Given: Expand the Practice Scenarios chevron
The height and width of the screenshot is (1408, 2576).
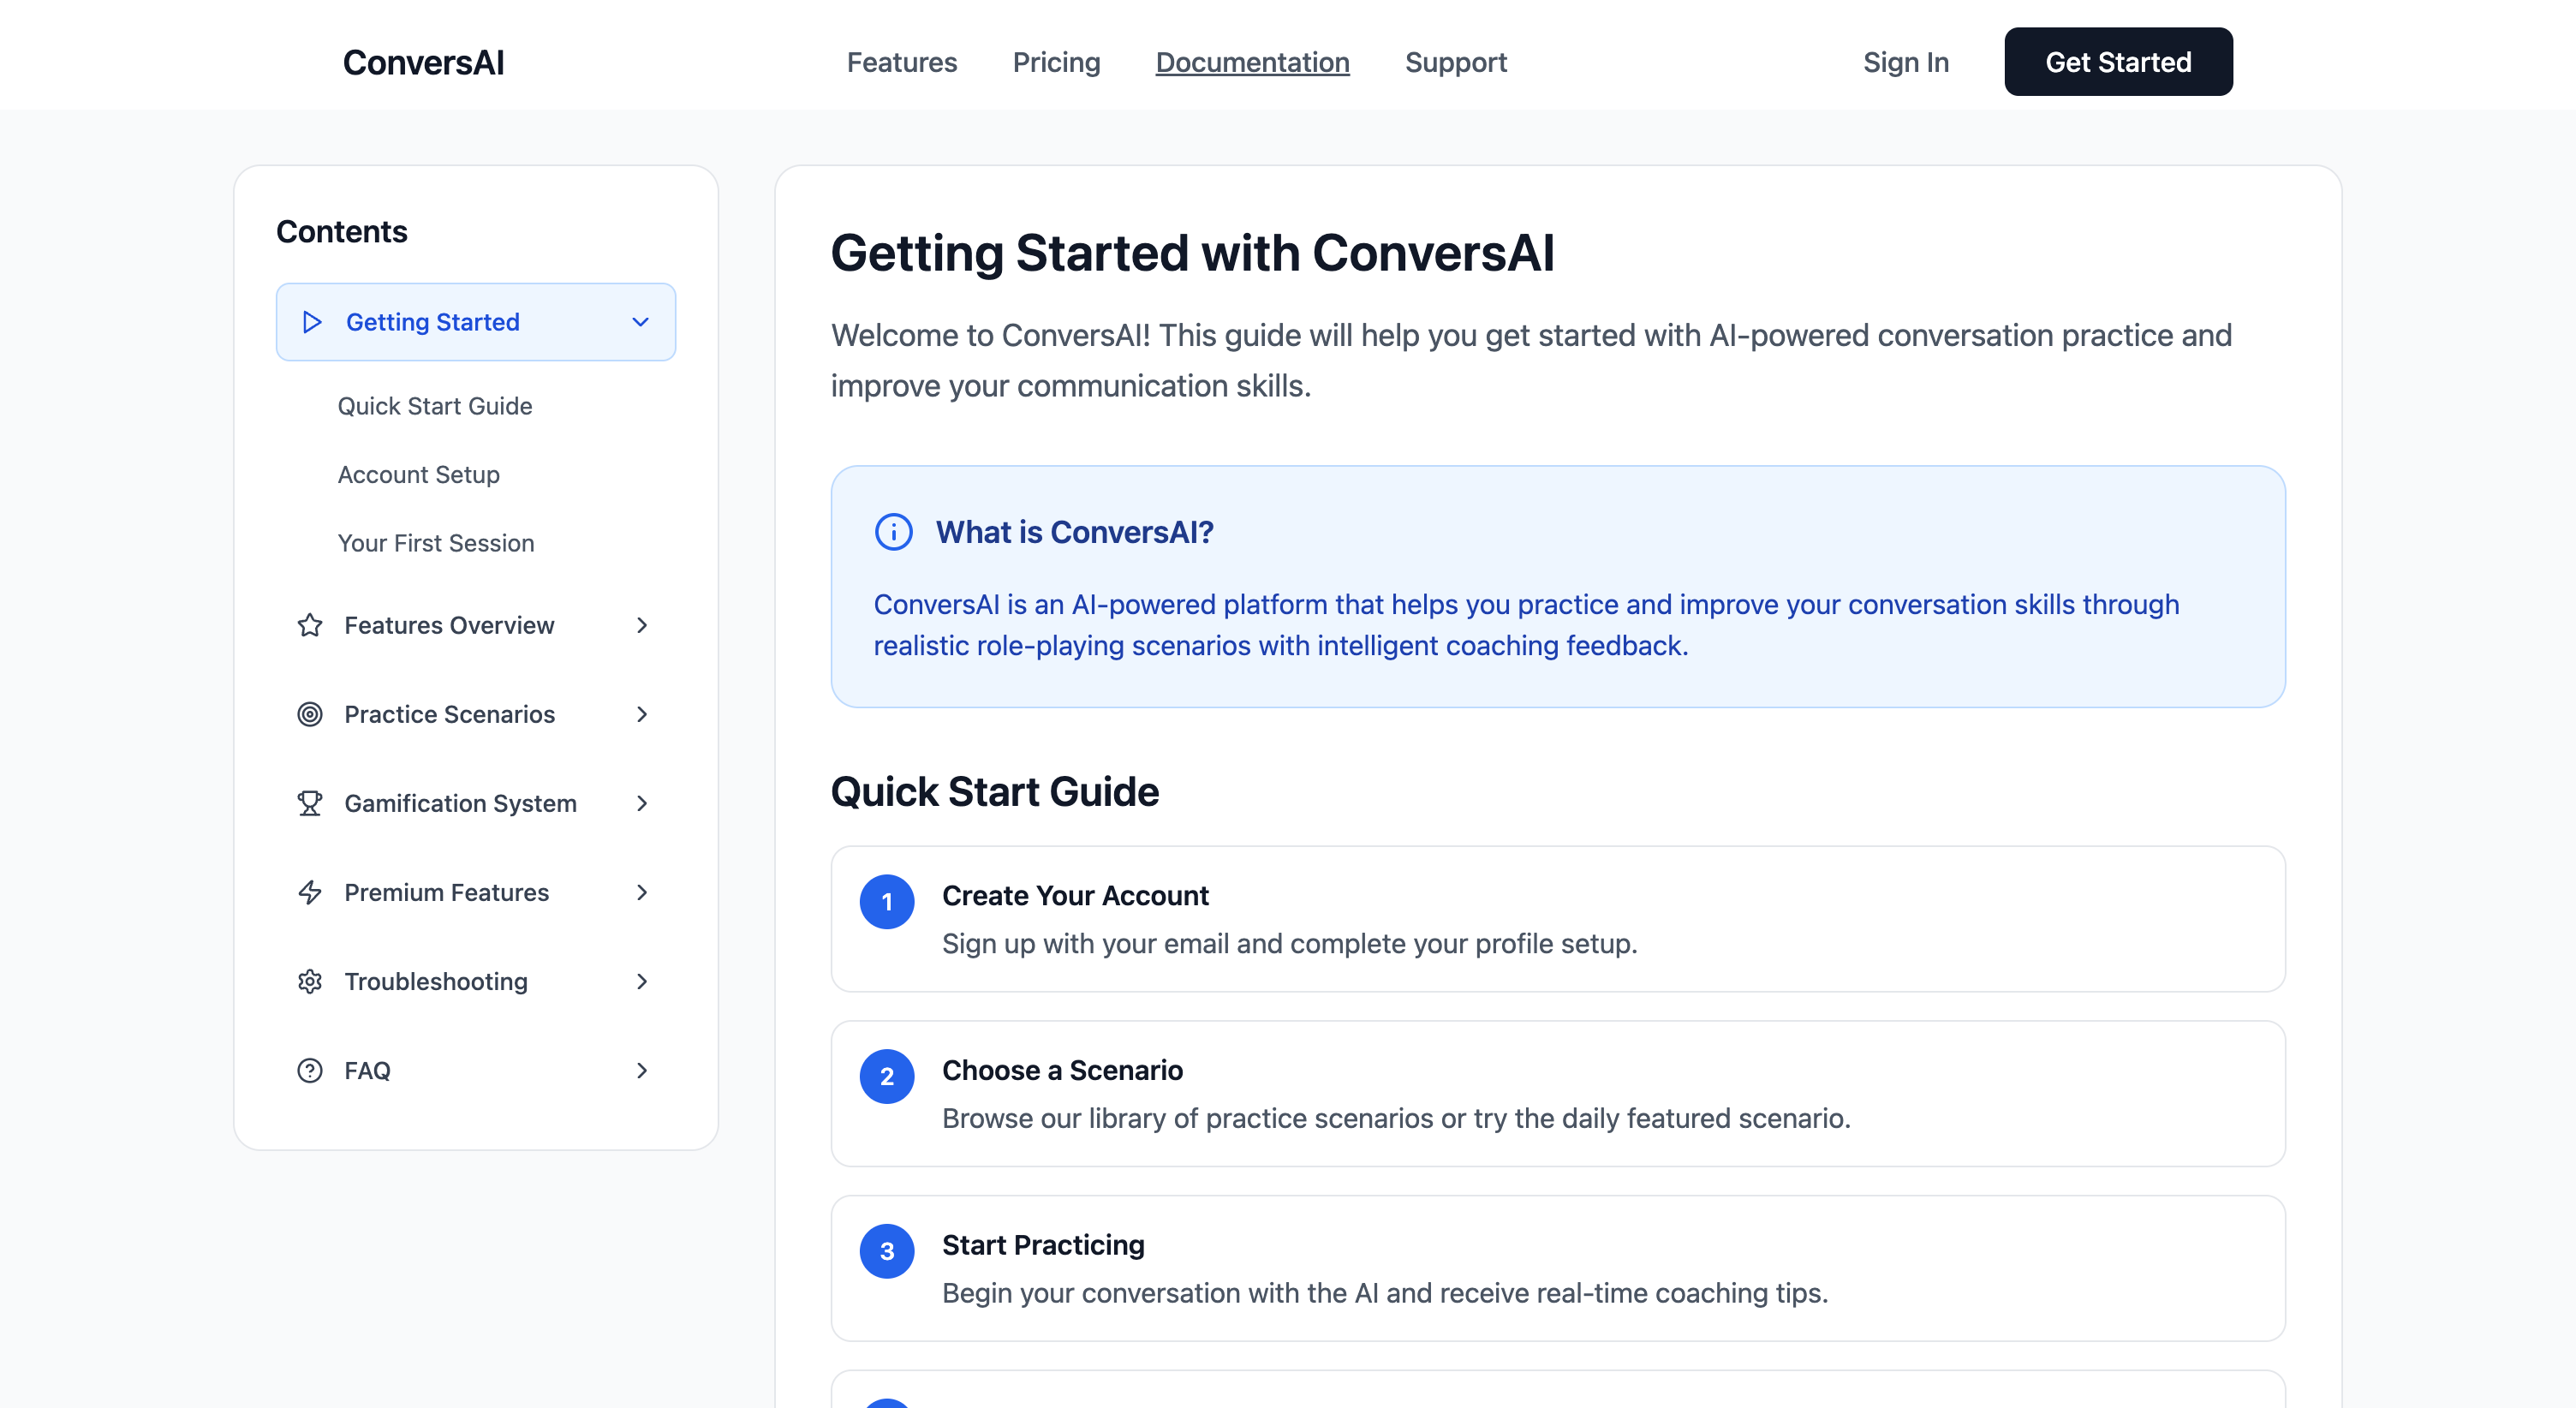Looking at the screenshot, I should click(642, 714).
